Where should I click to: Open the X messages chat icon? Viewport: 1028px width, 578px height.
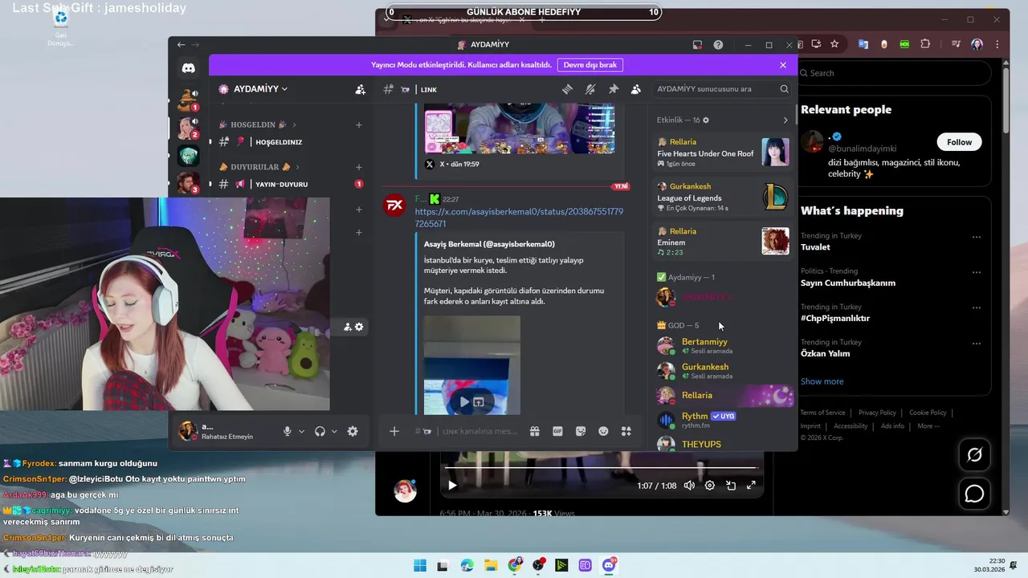[974, 493]
